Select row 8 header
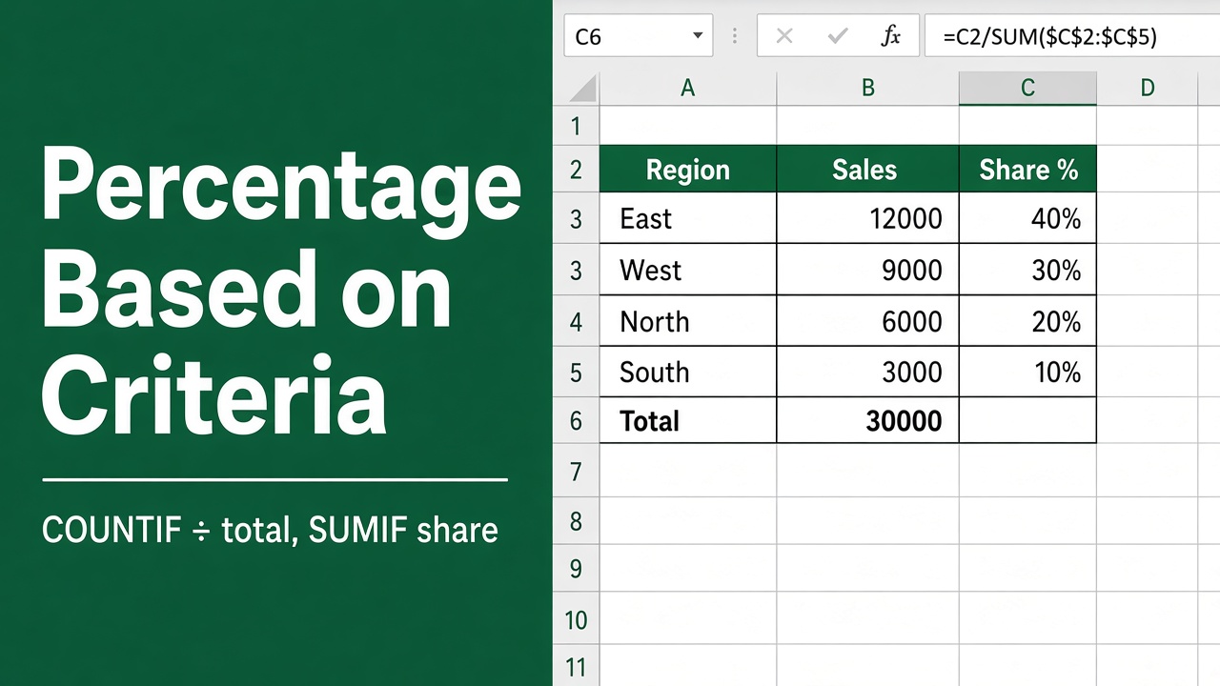 576,520
